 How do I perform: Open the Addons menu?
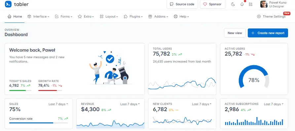(158, 17)
